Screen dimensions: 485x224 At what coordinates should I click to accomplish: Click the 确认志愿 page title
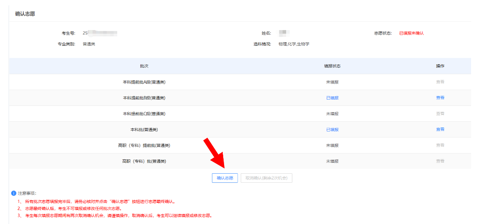[25, 14]
